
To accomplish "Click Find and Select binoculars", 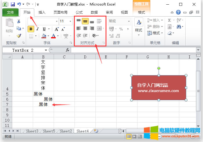I will [179, 27].
